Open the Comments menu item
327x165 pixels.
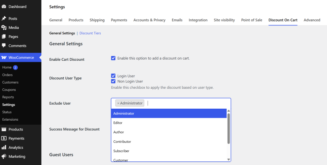[17, 46]
